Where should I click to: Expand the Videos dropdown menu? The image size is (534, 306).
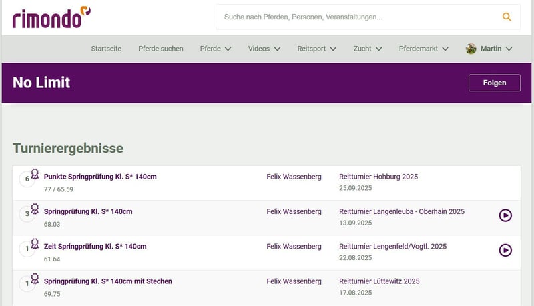pyautogui.click(x=264, y=49)
